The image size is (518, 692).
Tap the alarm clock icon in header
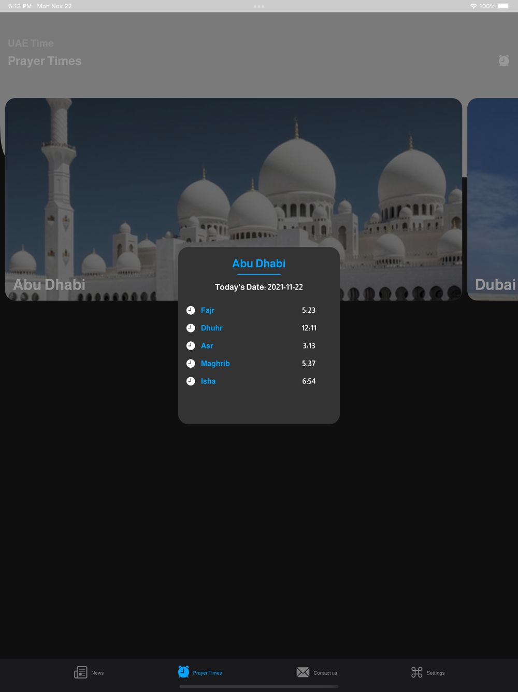[503, 61]
